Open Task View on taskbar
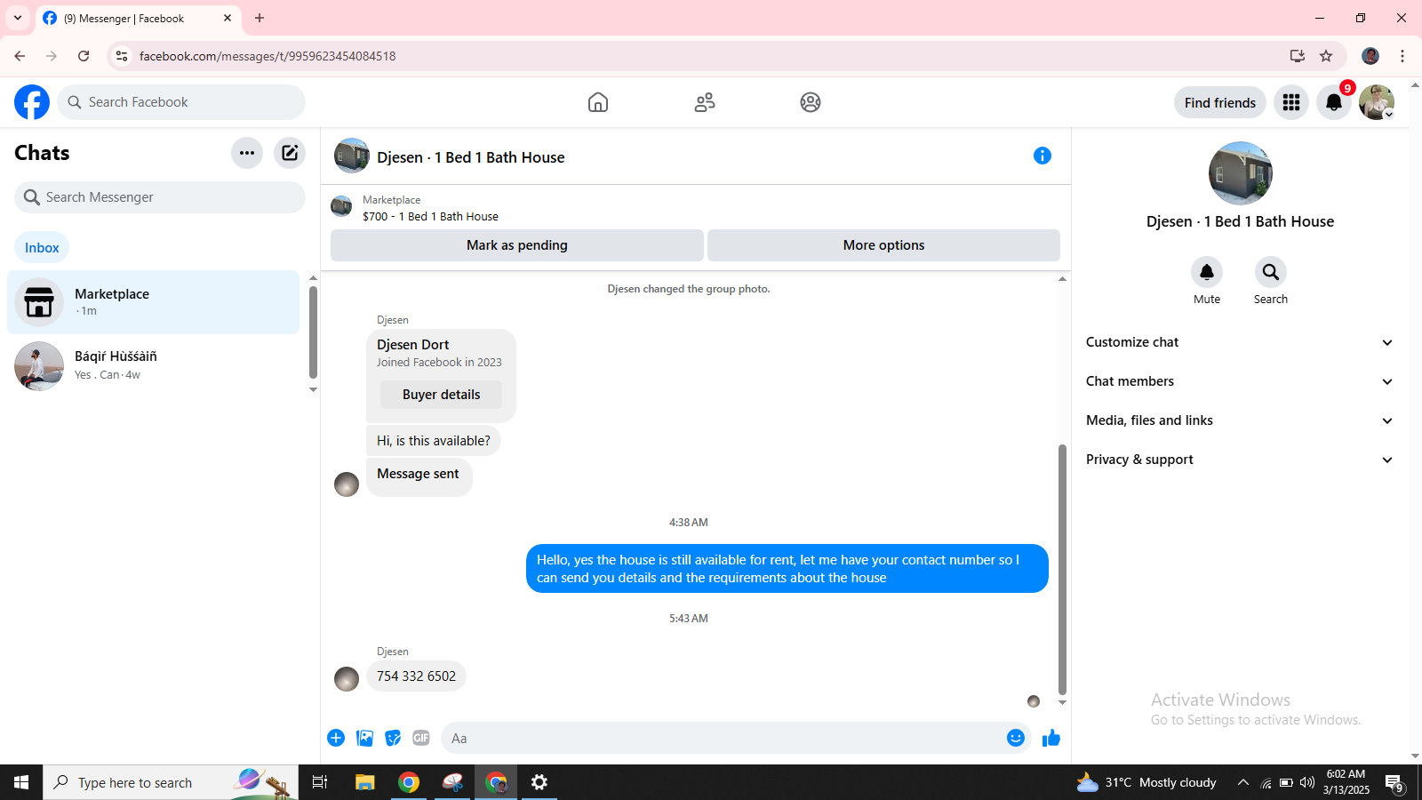 pyautogui.click(x=320, y=782)
